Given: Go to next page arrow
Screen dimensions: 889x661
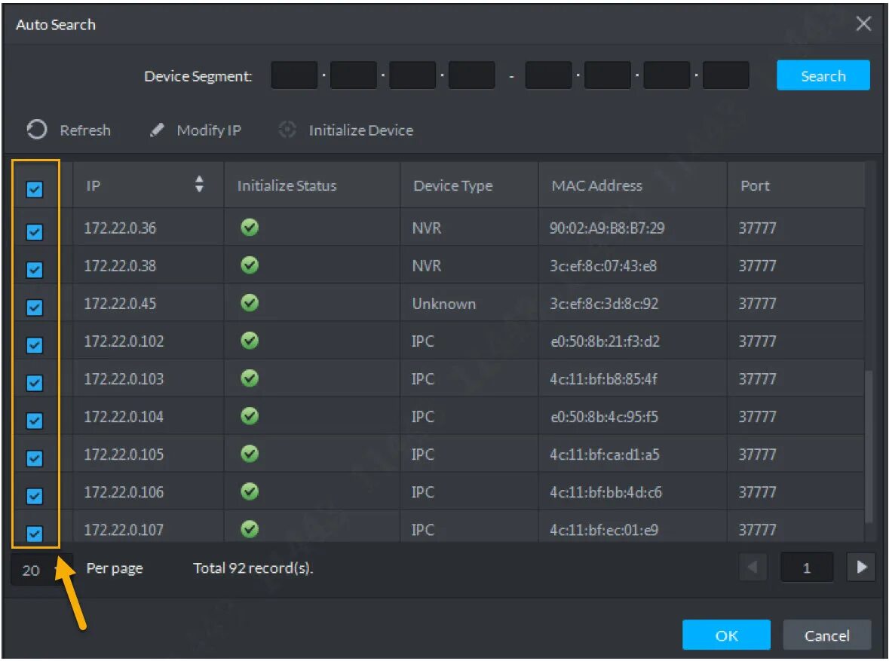Looking at the screenshot, I should (861, 567).
